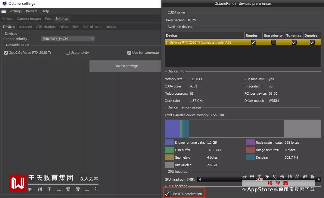Open the Settings menu
324x198 pixels.
coord(15,11)
